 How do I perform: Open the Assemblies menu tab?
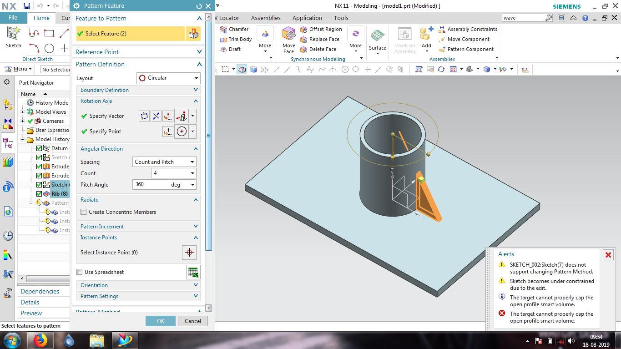(x=266, y=18)
